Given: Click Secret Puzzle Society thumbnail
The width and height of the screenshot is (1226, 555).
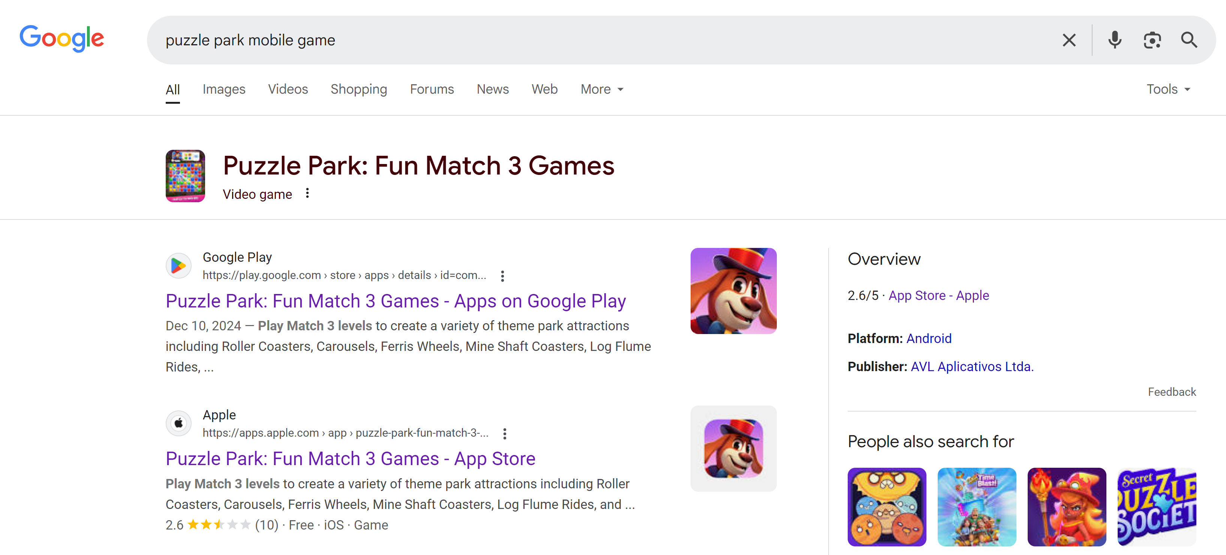Looking at the screenshot, I should tap(1157, 507).
